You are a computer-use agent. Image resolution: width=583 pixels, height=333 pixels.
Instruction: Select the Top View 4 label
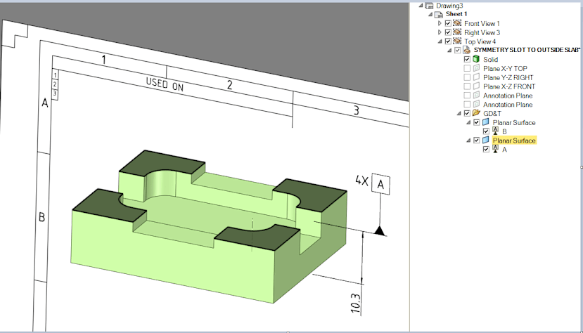(480, 41)
